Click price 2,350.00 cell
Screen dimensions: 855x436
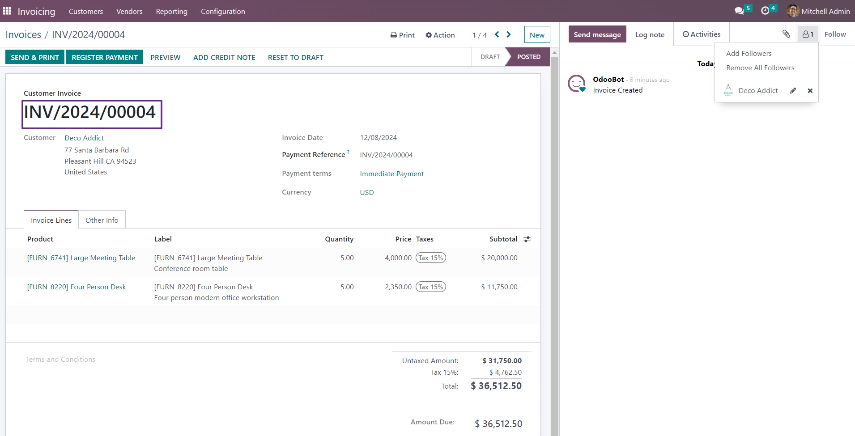click(398, 287)
